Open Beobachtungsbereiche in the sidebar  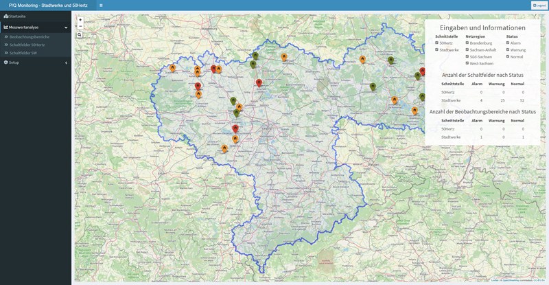(x=29, y=36)
